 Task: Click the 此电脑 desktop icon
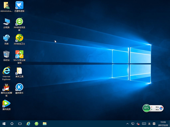[x=6, y=21]
